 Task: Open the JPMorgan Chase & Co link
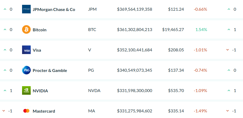tap(54, 9)
